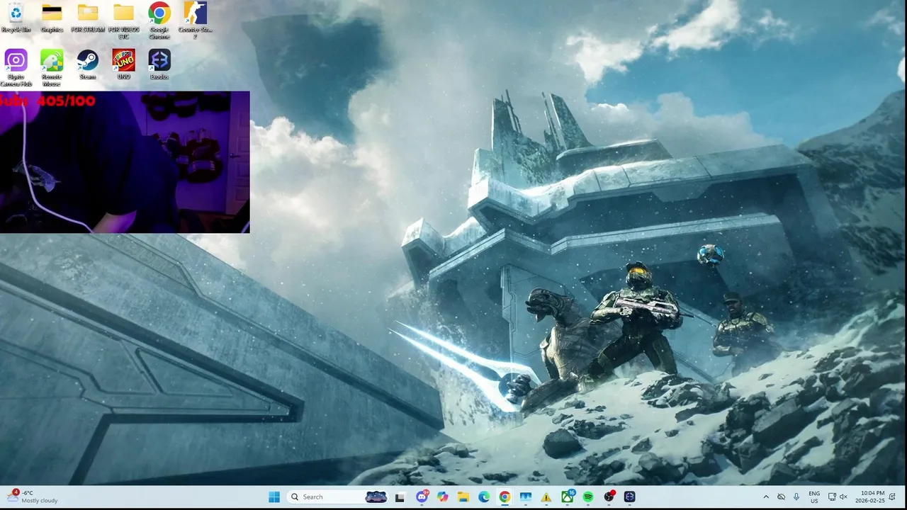
Task: Open the yellow warning-triangle app in taskbar
Action: point(546,497)
